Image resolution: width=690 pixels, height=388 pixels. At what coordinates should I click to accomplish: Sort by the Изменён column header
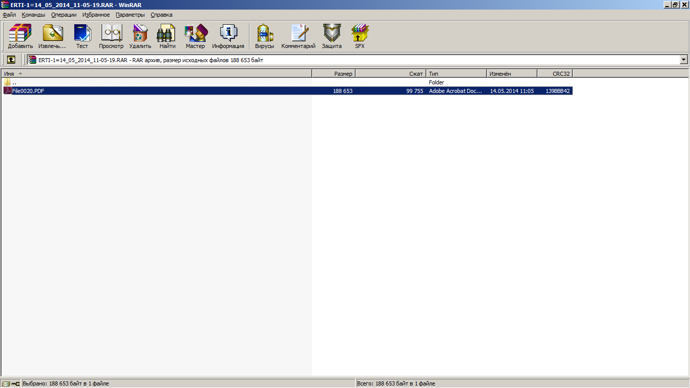tap(512, 74)
